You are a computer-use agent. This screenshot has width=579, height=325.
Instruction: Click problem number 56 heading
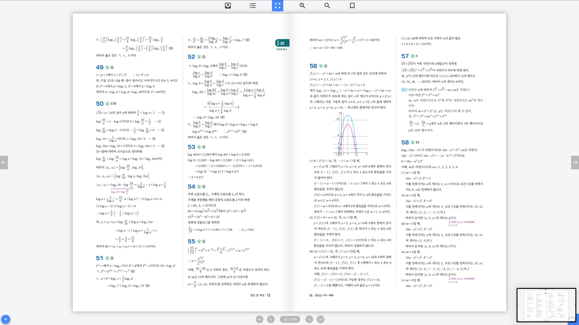click(313, 66)
